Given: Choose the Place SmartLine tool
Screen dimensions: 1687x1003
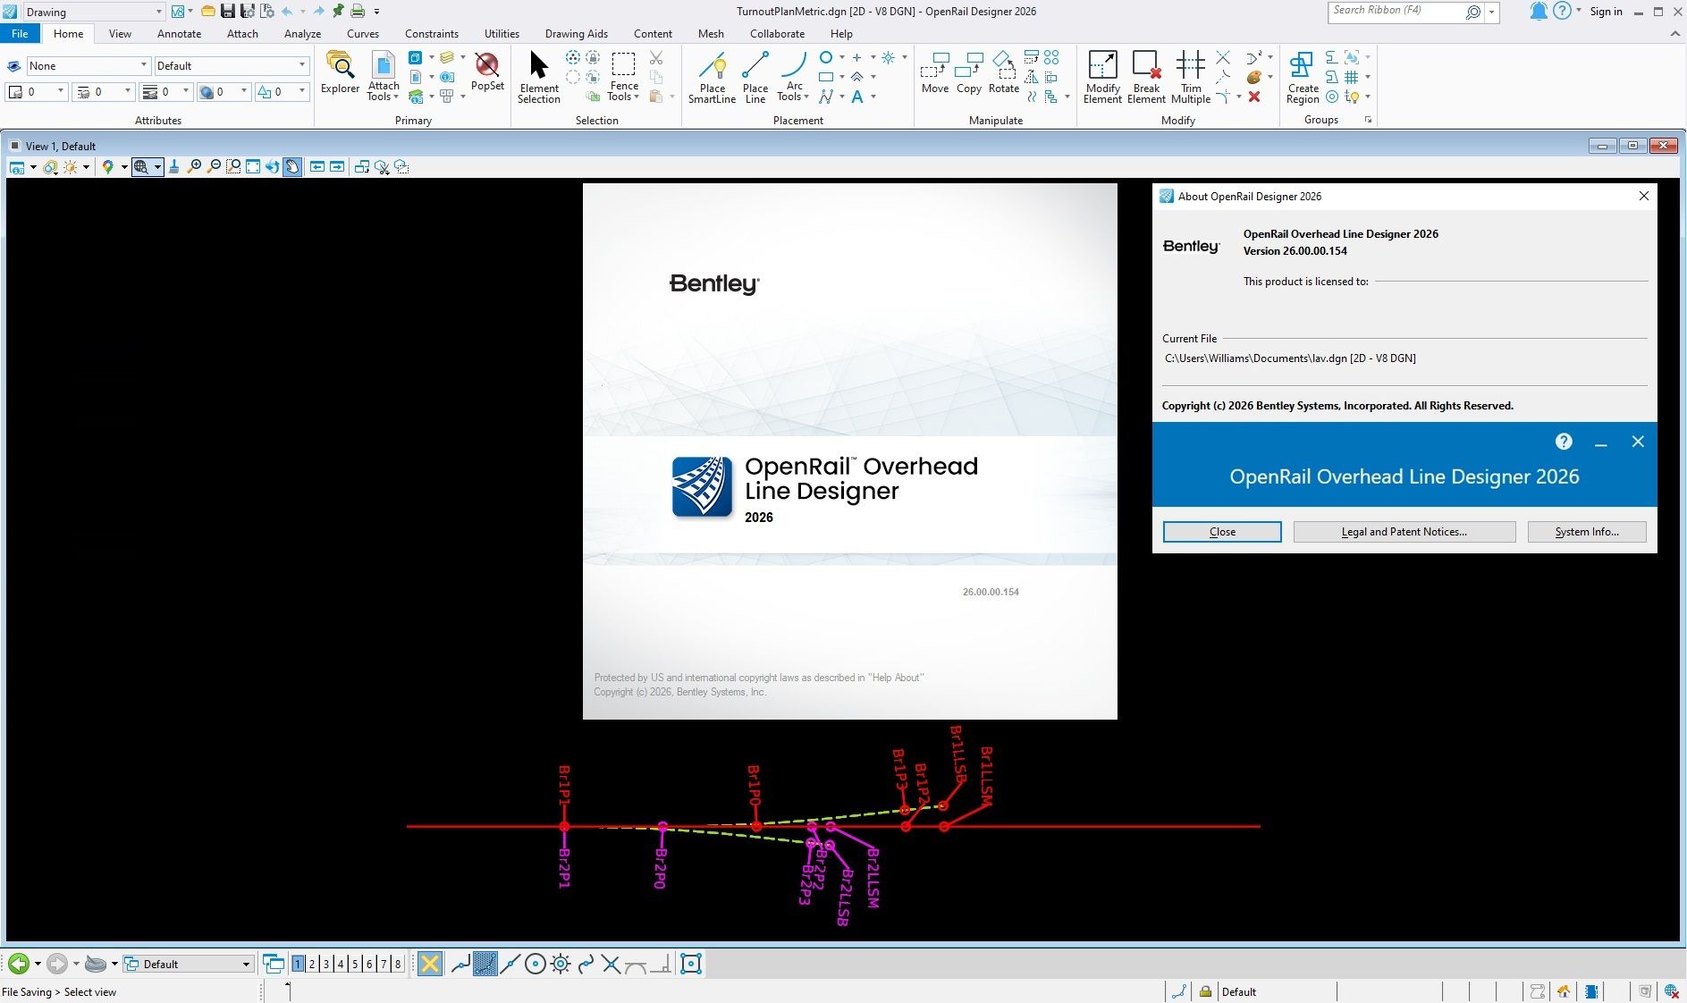Looking at the screenshot, I should pos(712,77).
